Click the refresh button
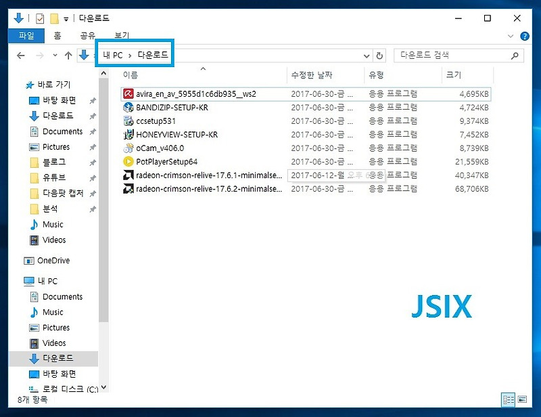The image size is (541, 417). 379,56
